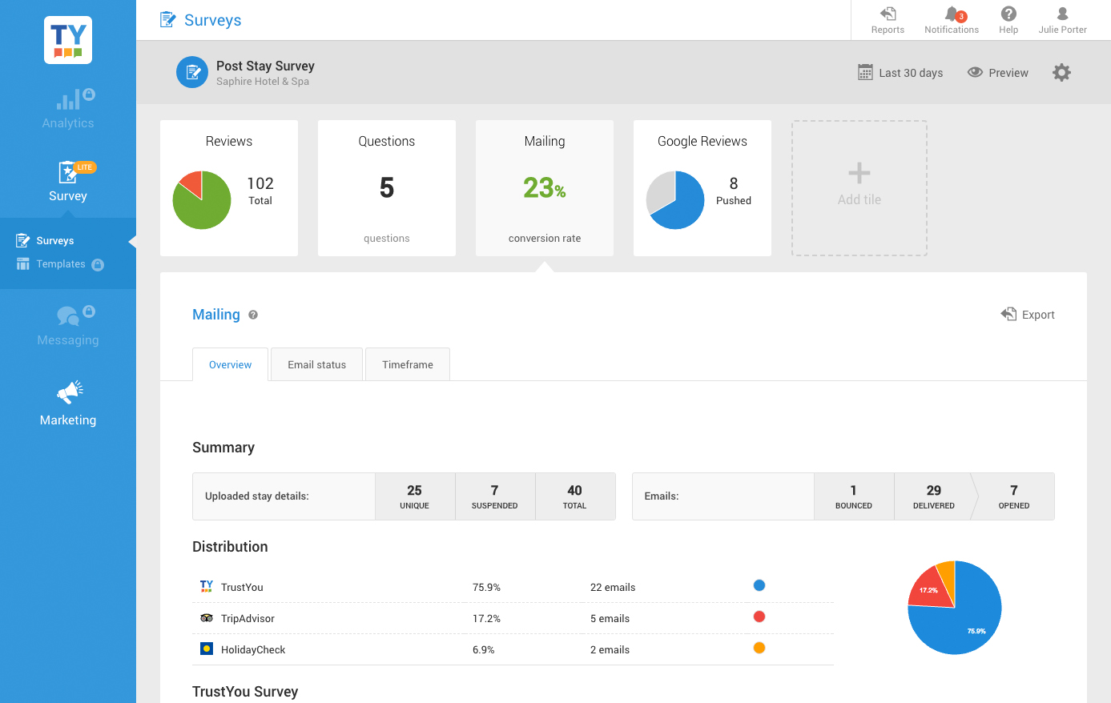Open Notifications bell icon
This screenshot has height=703, width=1111.
951,14
